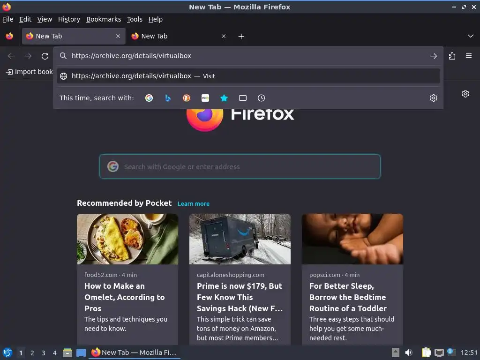Open the View menu

point(45,19)
